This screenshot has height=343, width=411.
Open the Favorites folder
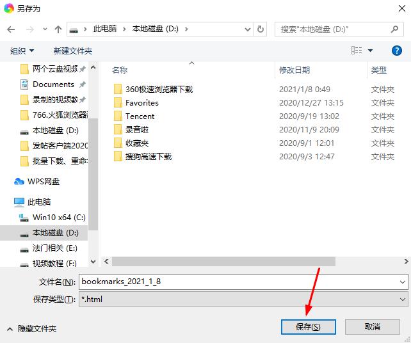142,103
